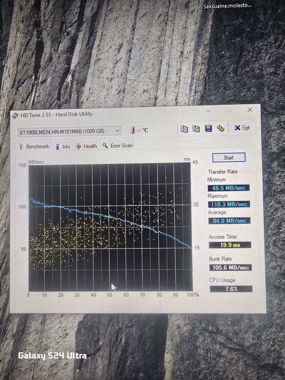The height and width of the screenshot is (380, 285).
Task: Click the Transfer Rate group label
Action: pos(223,172)
